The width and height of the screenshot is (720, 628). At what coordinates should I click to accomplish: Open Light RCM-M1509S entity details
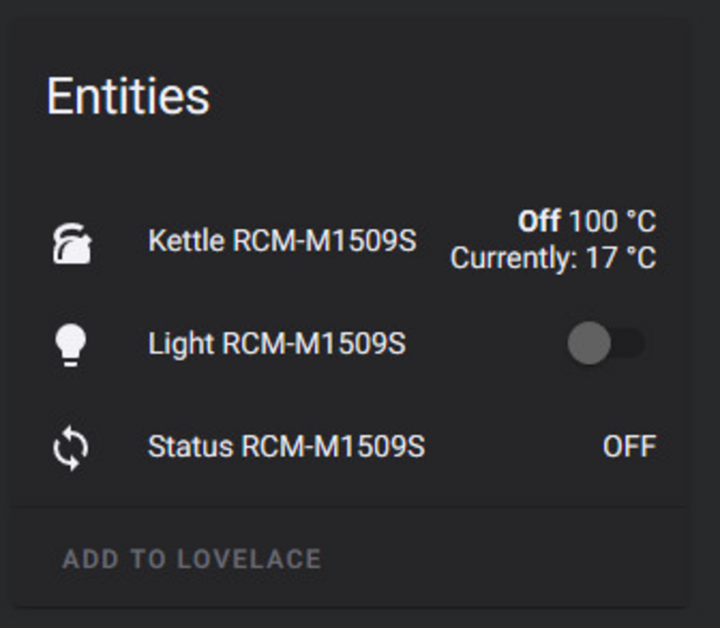[x=277, y=344]
